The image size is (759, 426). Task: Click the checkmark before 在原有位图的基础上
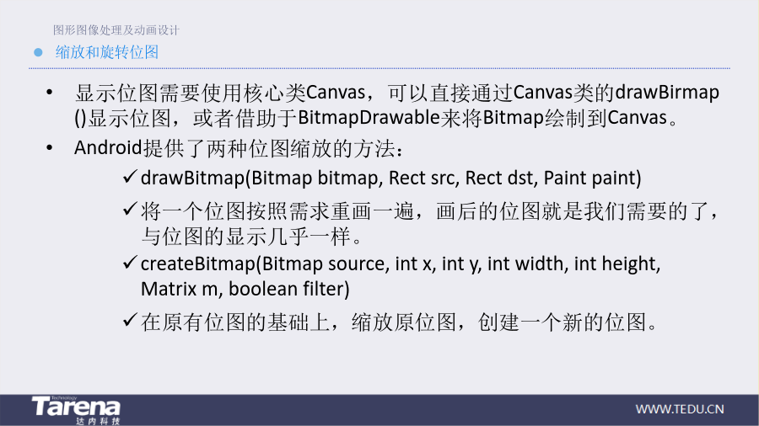(130, 319)
